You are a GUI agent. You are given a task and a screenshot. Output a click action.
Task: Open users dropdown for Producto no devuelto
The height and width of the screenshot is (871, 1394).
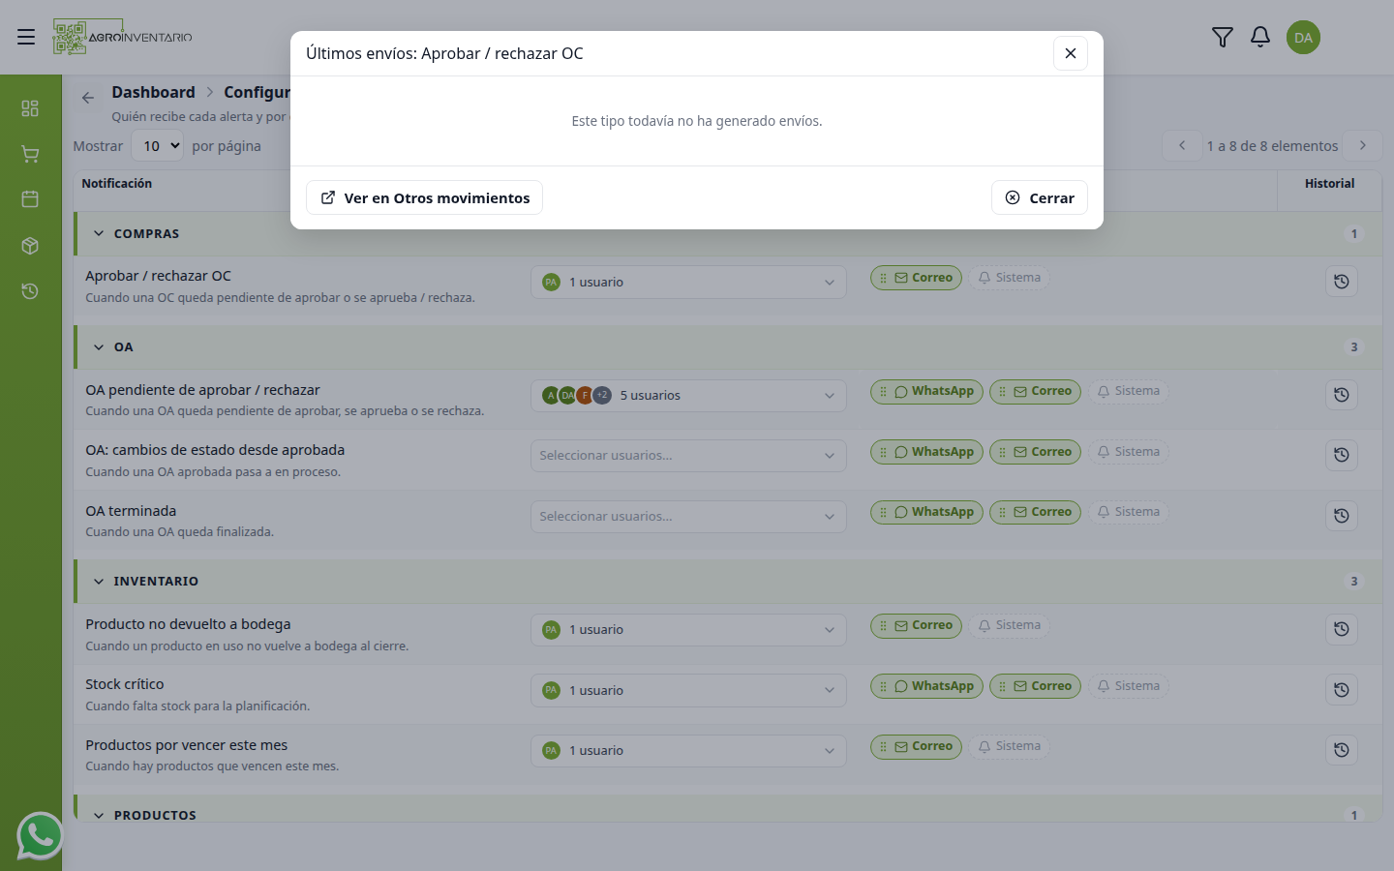688,630
